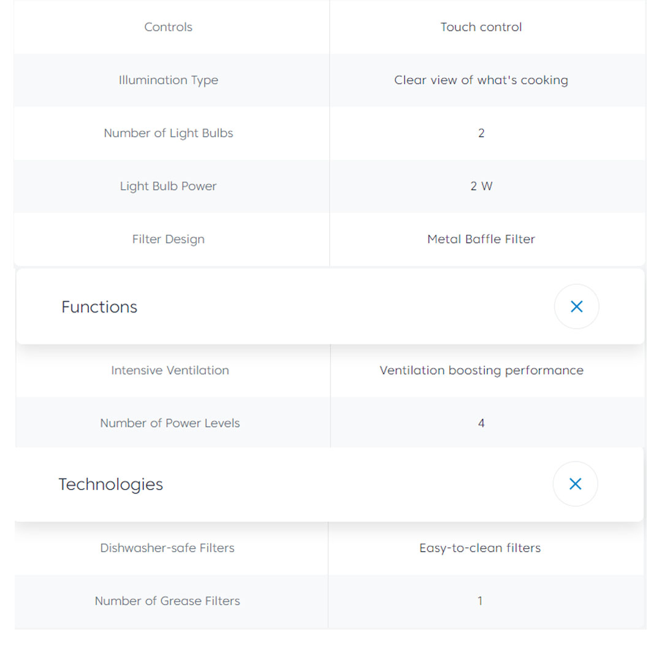
Task: Select the Controls specification label
Action: (x=169, y=27)
